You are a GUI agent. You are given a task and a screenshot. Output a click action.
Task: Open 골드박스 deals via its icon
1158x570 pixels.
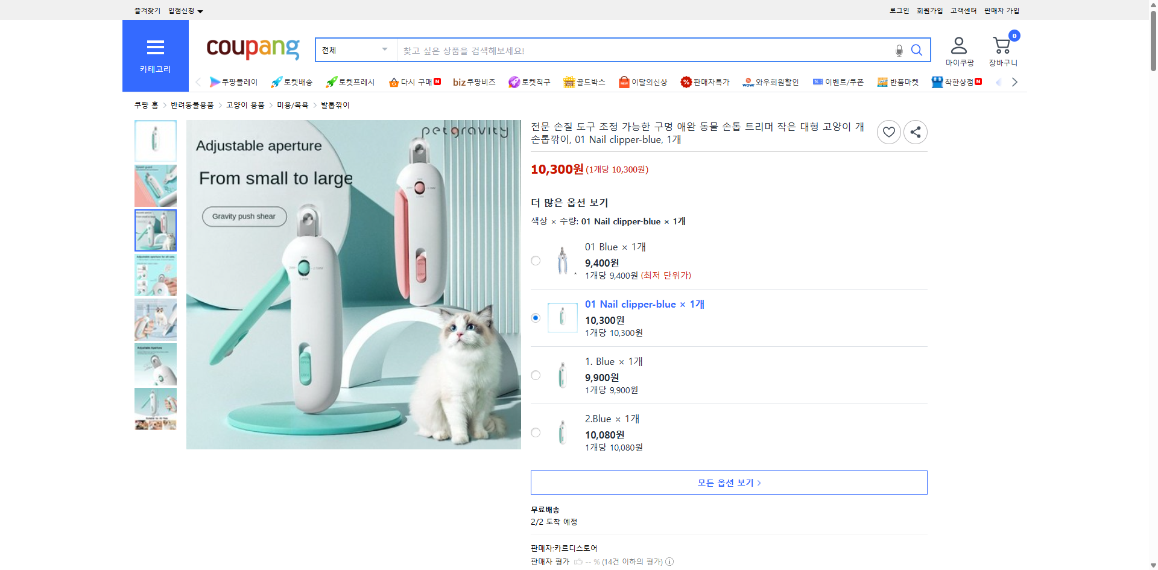click(x=569, y=81)
